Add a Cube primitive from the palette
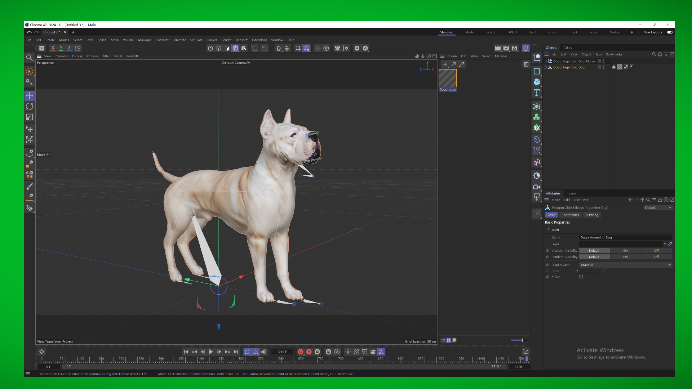 tap(537, 82)
